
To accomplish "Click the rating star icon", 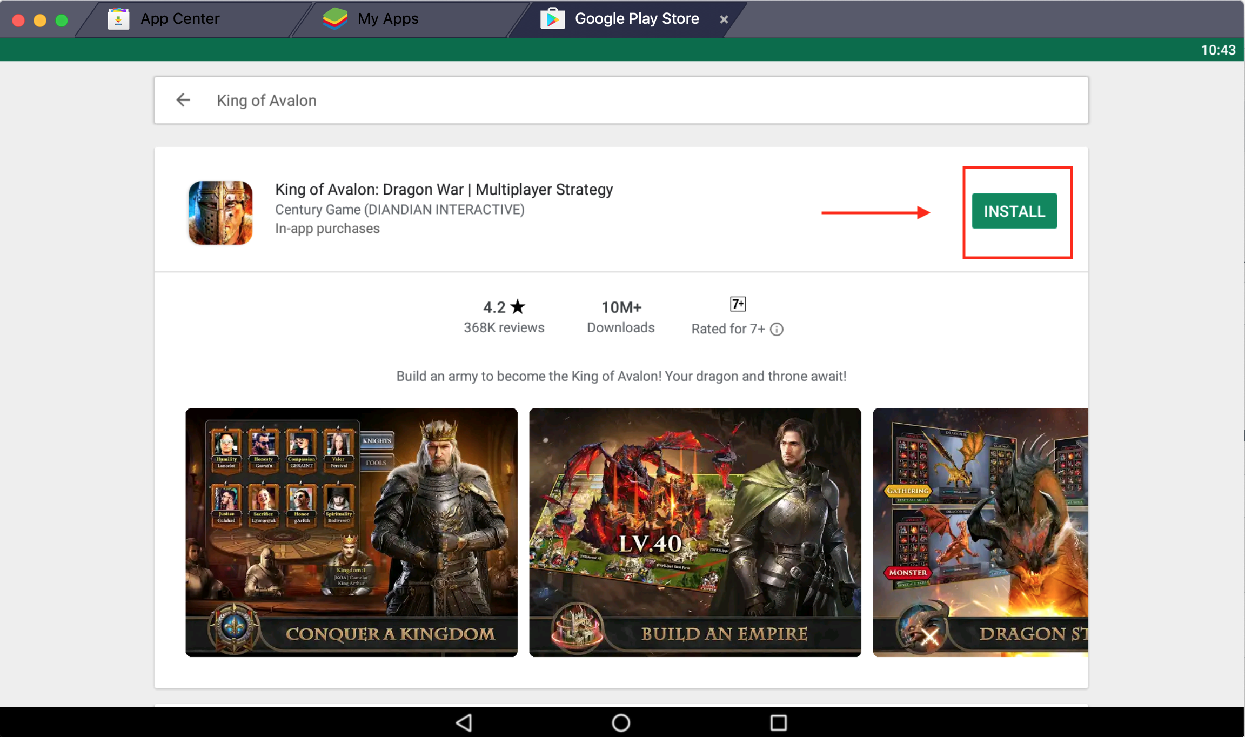I will click(518, 307).
